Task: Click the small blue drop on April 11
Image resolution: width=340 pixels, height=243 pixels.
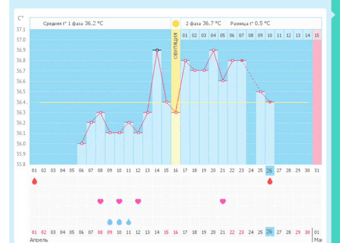Action: (x=128, y=222)
